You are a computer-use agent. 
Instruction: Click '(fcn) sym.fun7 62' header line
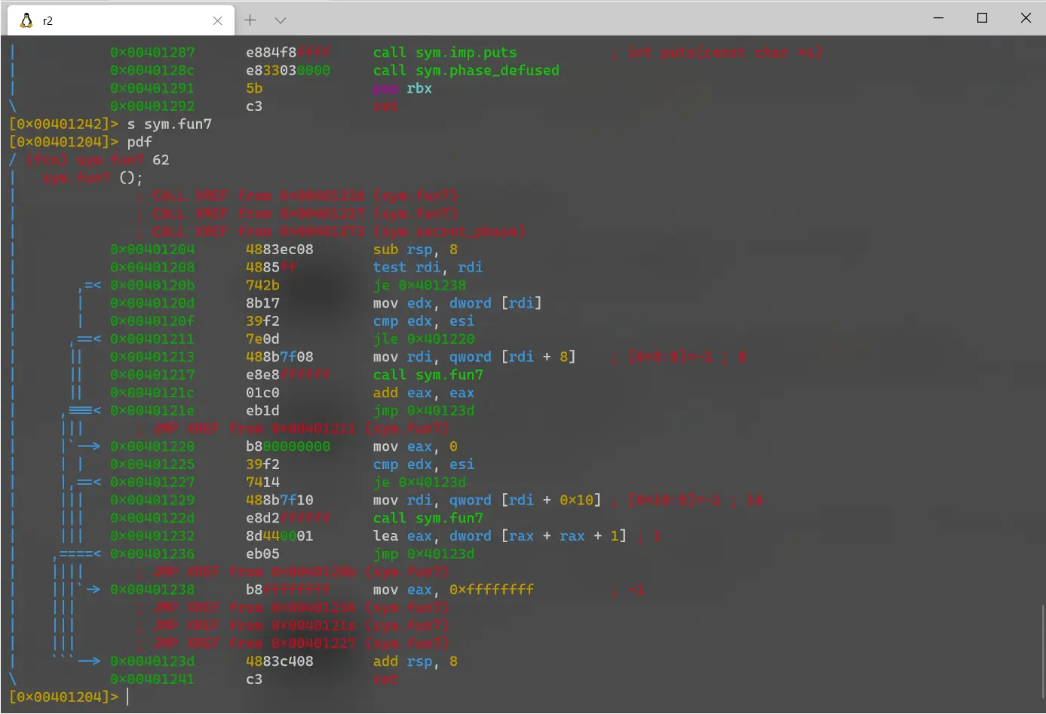tap(98, 160)
